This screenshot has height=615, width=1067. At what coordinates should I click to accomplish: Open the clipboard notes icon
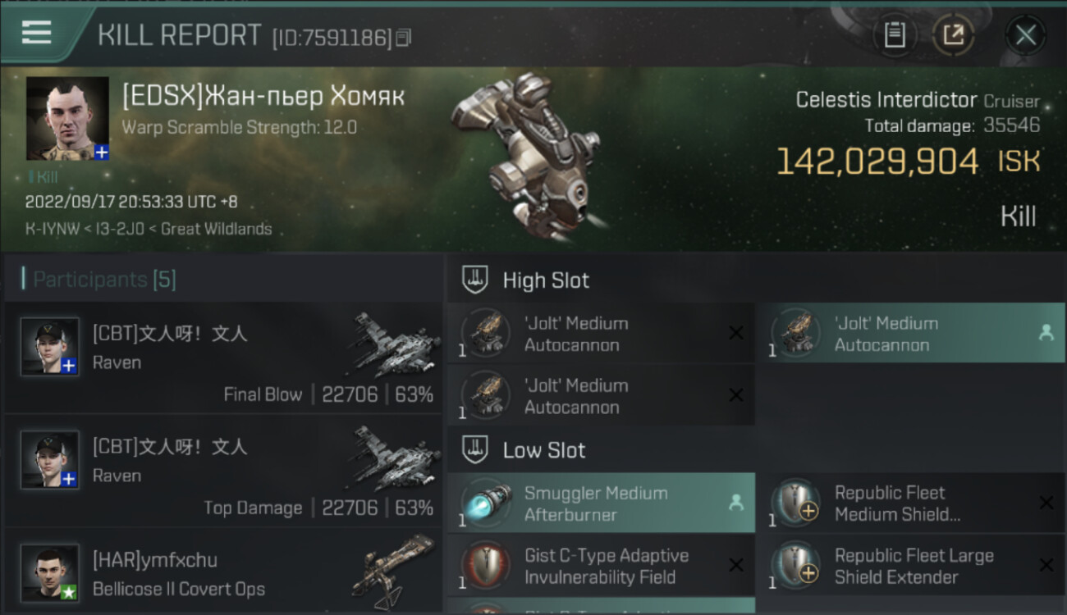tap(894, 35)
